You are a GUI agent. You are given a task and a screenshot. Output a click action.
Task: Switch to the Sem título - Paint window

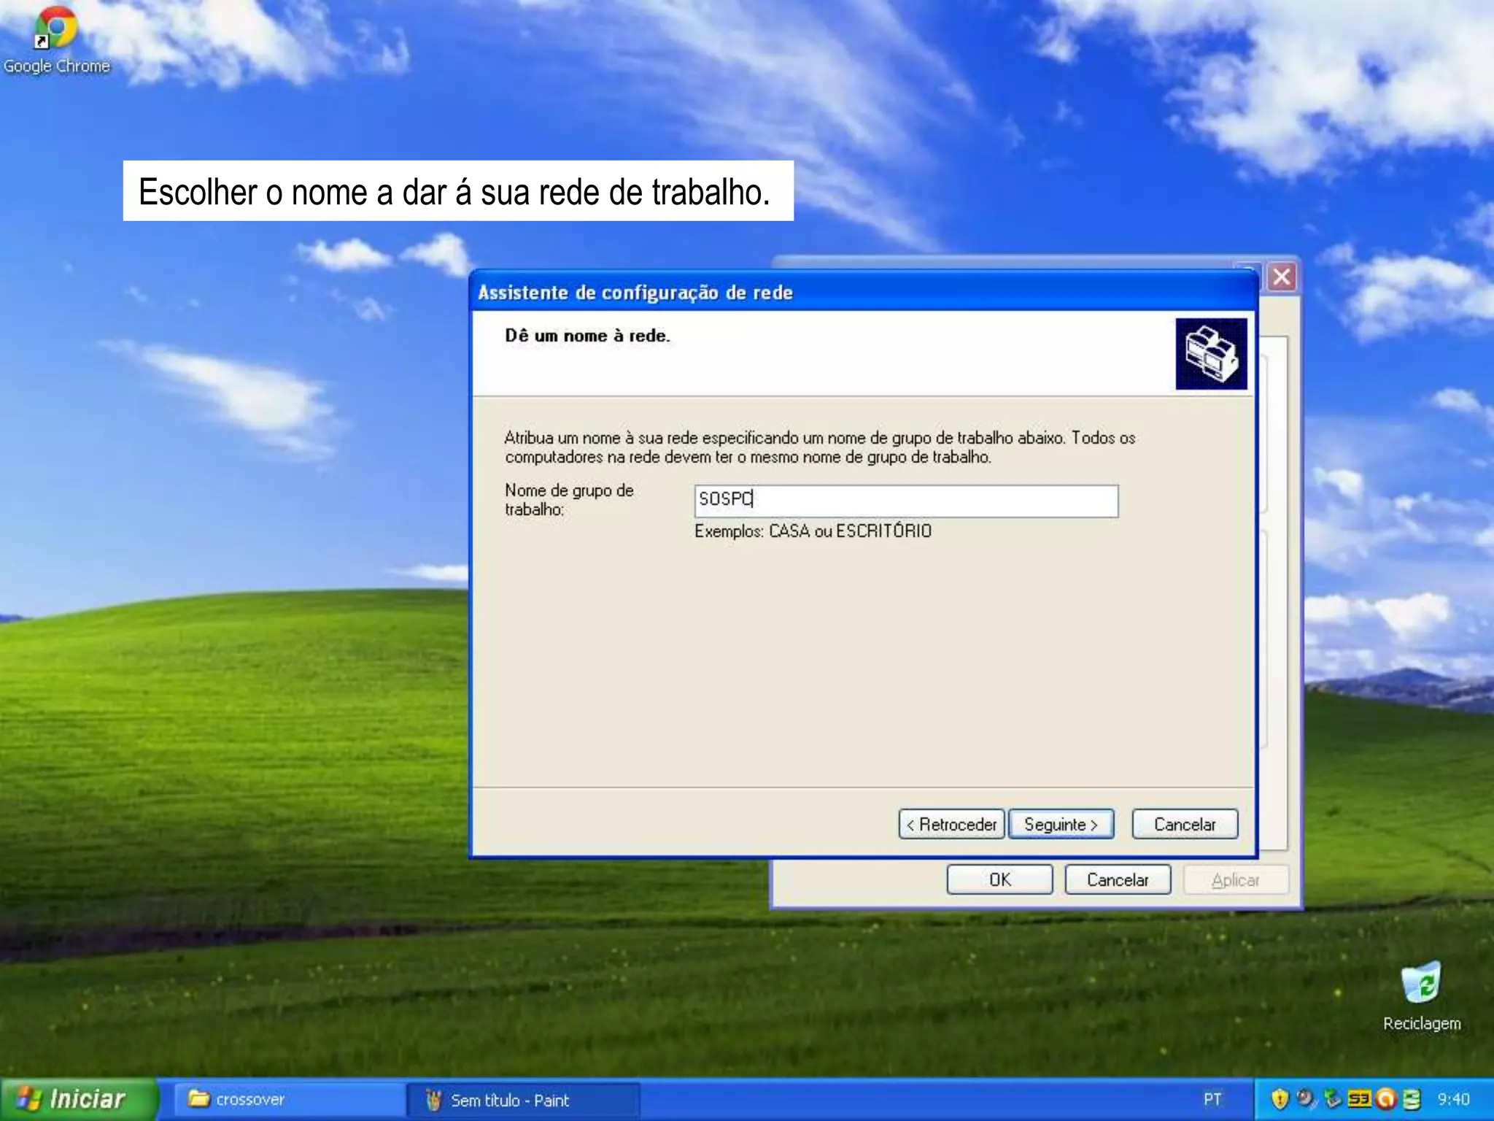[x=522, y=1100]
